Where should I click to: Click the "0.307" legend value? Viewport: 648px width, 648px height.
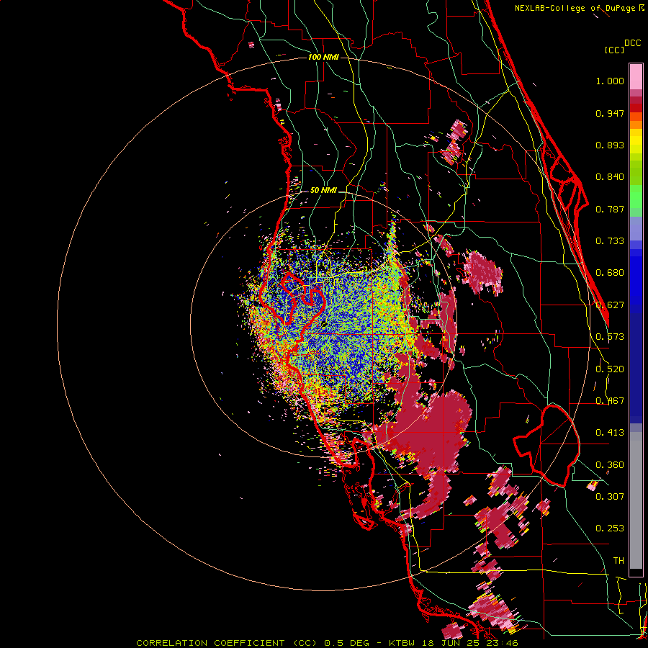pyautogui.click(x=610, y=497)
